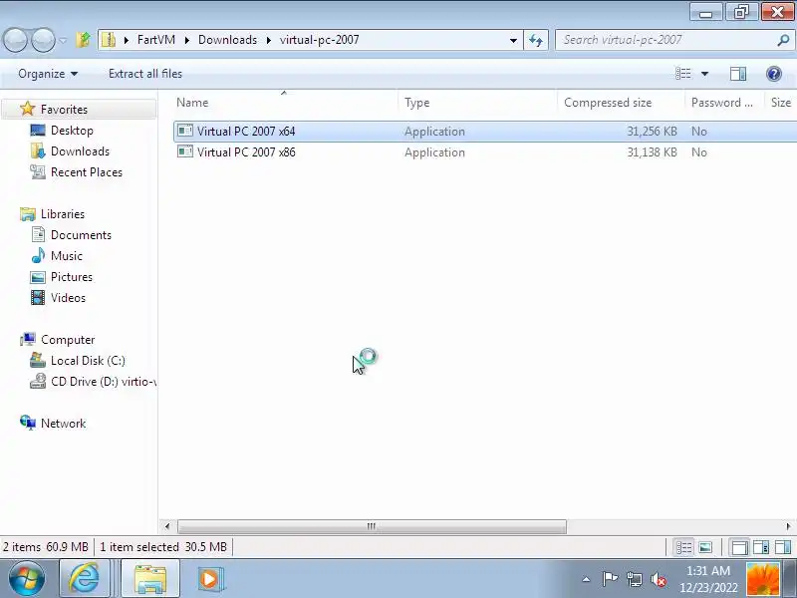Open the Documents library
Screen dimensions: 797x598
(81, 235)
